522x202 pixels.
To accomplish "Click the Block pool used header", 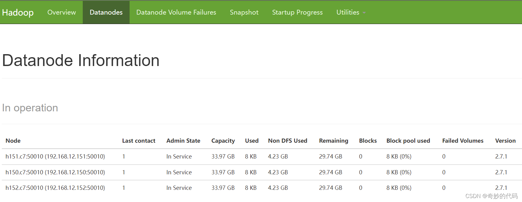I will [x=408, y=141].
